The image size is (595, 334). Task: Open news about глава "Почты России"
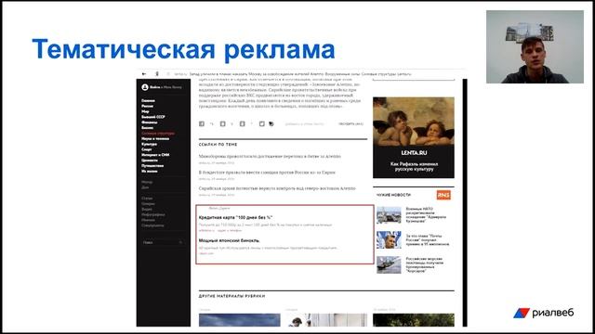[428, 240]
